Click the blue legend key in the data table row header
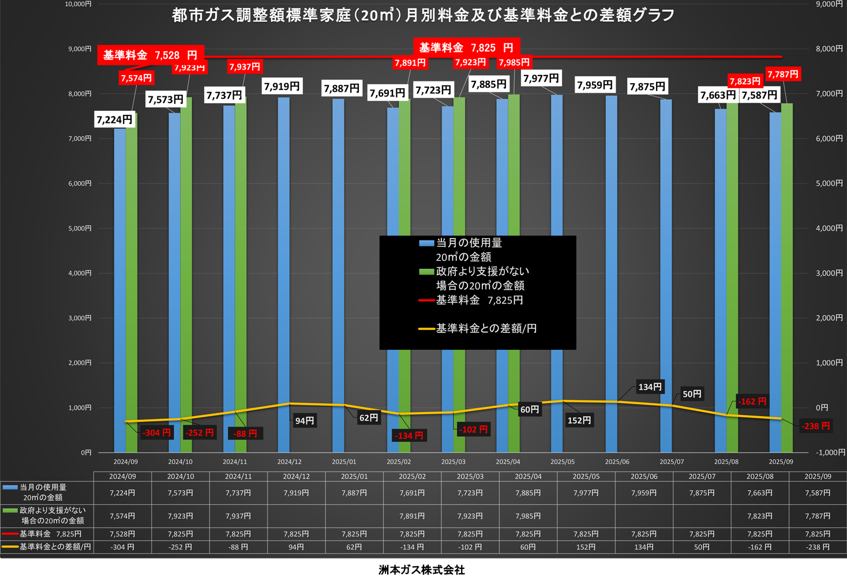 tap(10, 488)
